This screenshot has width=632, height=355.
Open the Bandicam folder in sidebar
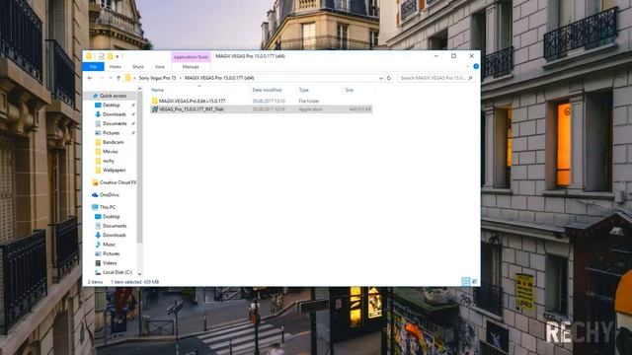tap(113, 142)
